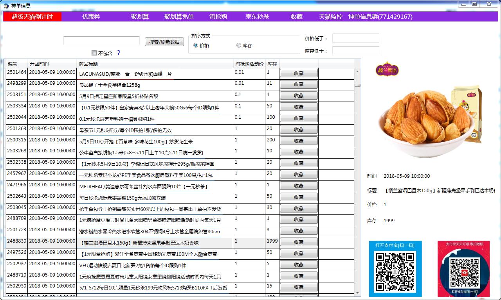Screen dimensions: 501x300
Task: Open the 京东秒杀 tab
Action: (258, 17)
